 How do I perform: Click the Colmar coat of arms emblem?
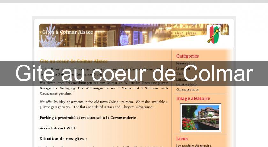214,34
